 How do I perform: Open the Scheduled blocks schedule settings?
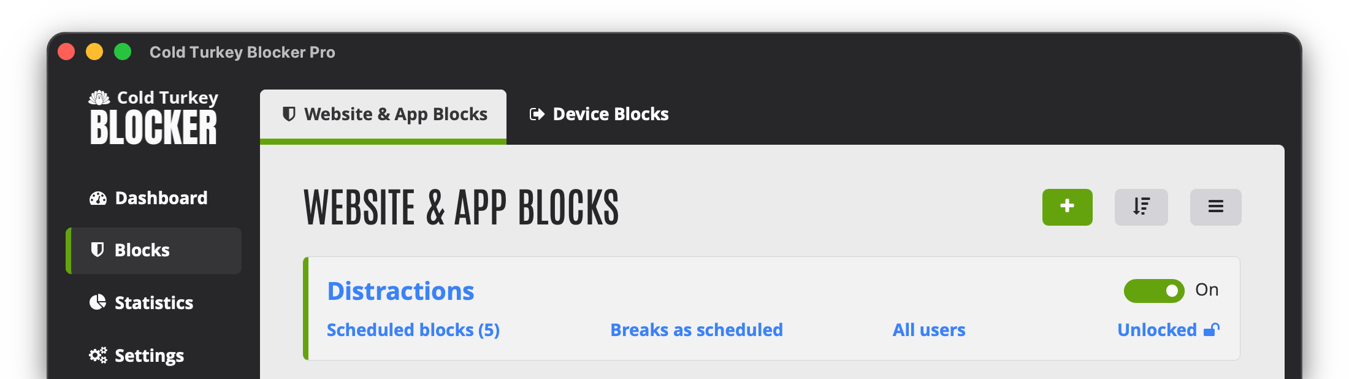pos(413,330)
